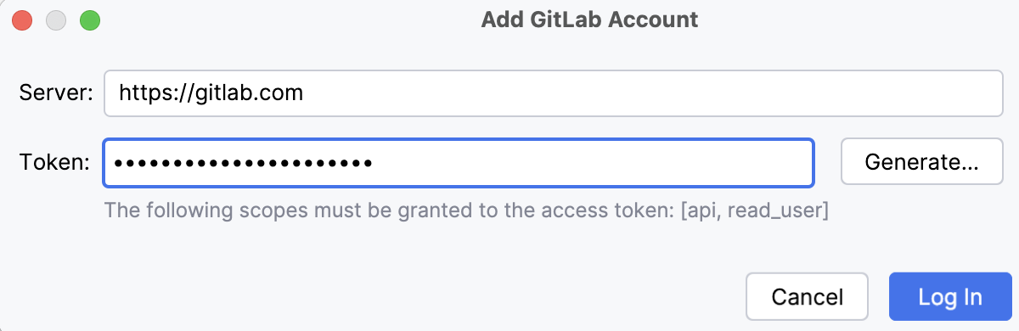Click the Token: label
1019x331 pixels.
(x=54, y=161)
